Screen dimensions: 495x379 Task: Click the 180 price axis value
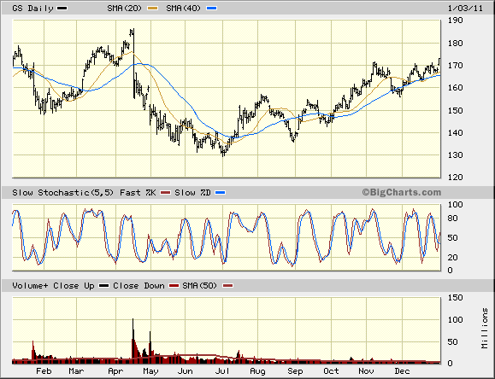point(455,43)
